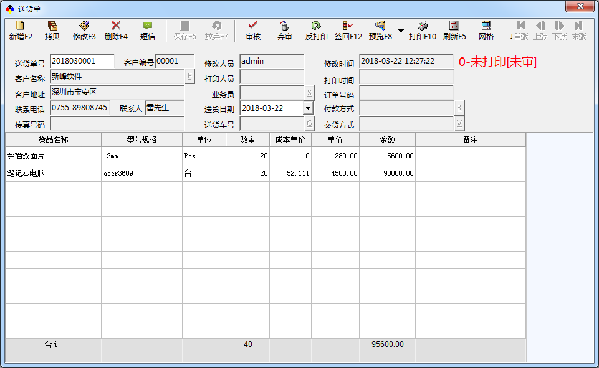This screenshot has width=599, height=368.
Task: Click the 新增F2 new document icon
Action: click(x=20, y=26)
